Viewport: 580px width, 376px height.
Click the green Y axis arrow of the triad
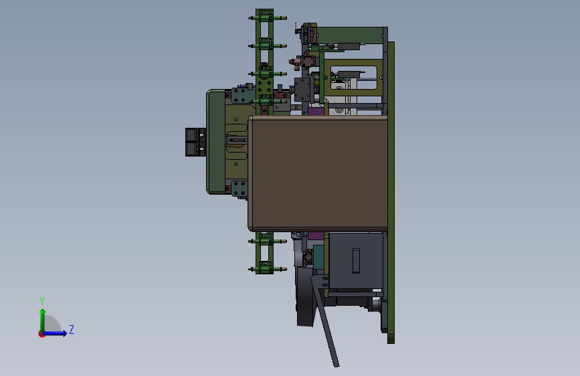pyautogui.click(x=43, y=320)
